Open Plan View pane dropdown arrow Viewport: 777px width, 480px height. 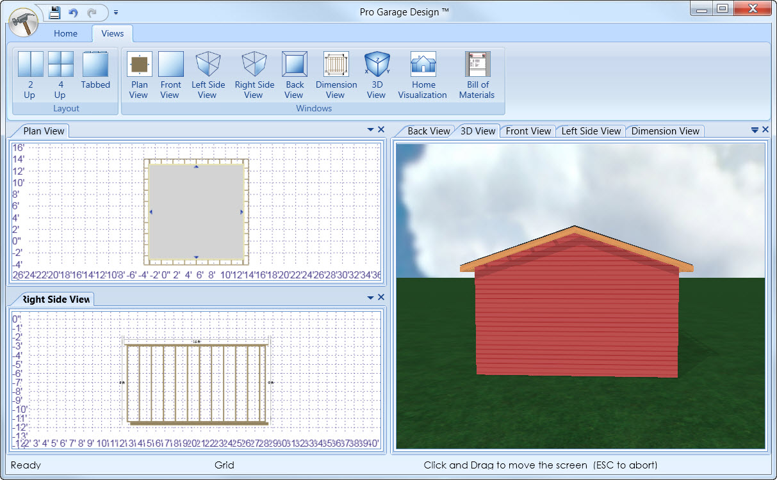pos(370,130)
